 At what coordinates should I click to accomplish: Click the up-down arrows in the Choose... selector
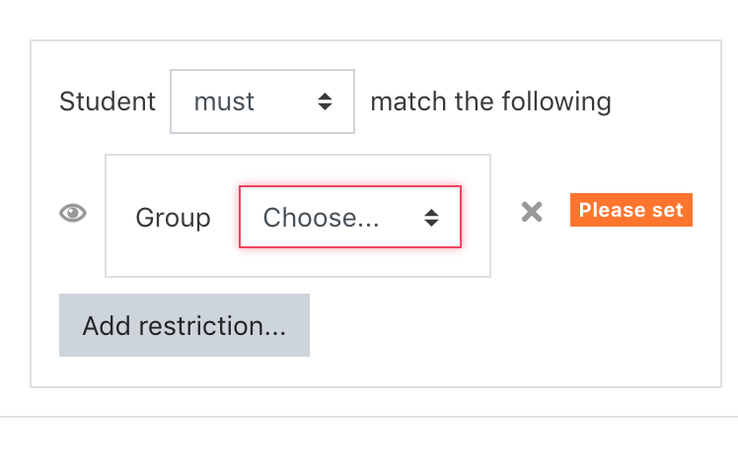(431, 218)
